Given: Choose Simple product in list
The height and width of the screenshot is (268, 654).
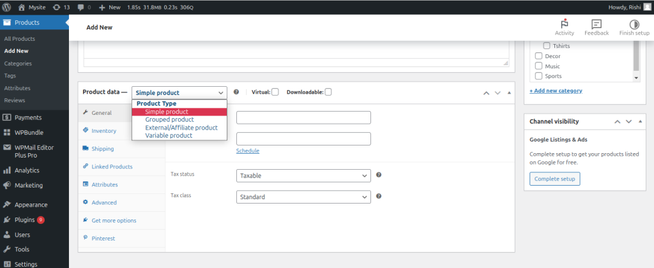Looking at the screenshot, I should pyautogui.click(x=179, y=112).
